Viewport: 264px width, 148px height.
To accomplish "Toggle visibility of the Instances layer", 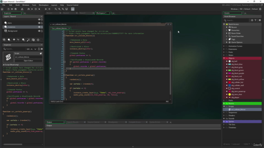I will click(39, 27).
